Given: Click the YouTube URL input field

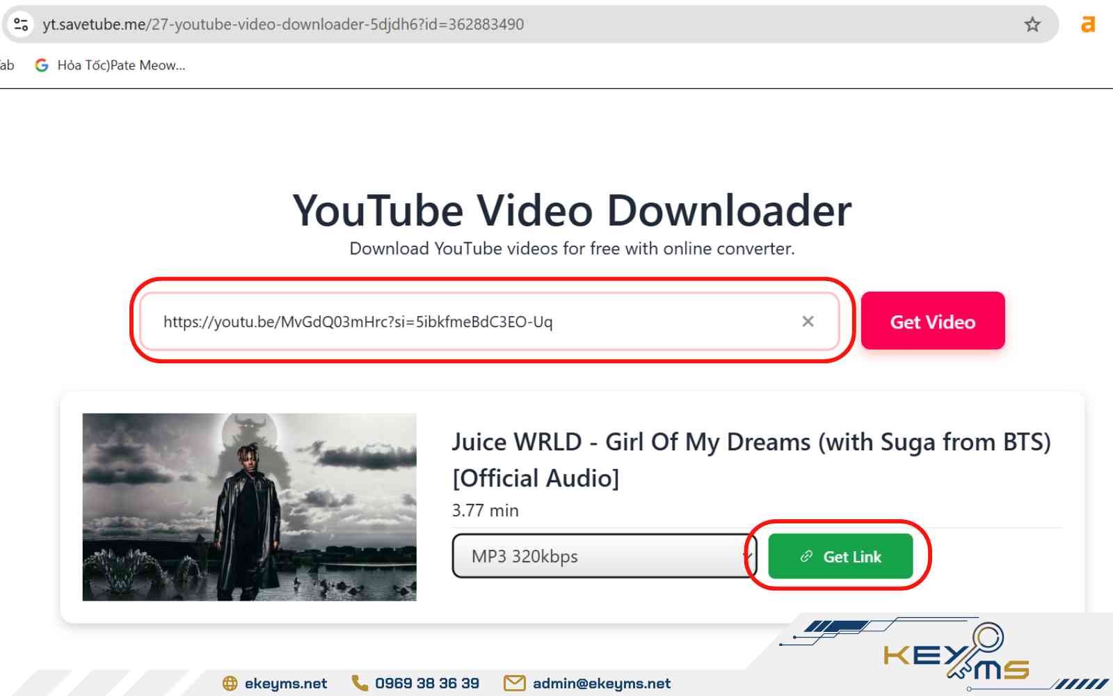Looking at the screenshot, I should click(x=490, y=322).
